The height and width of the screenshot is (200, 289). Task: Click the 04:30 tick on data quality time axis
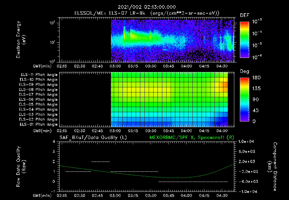(x=222, y=195)
